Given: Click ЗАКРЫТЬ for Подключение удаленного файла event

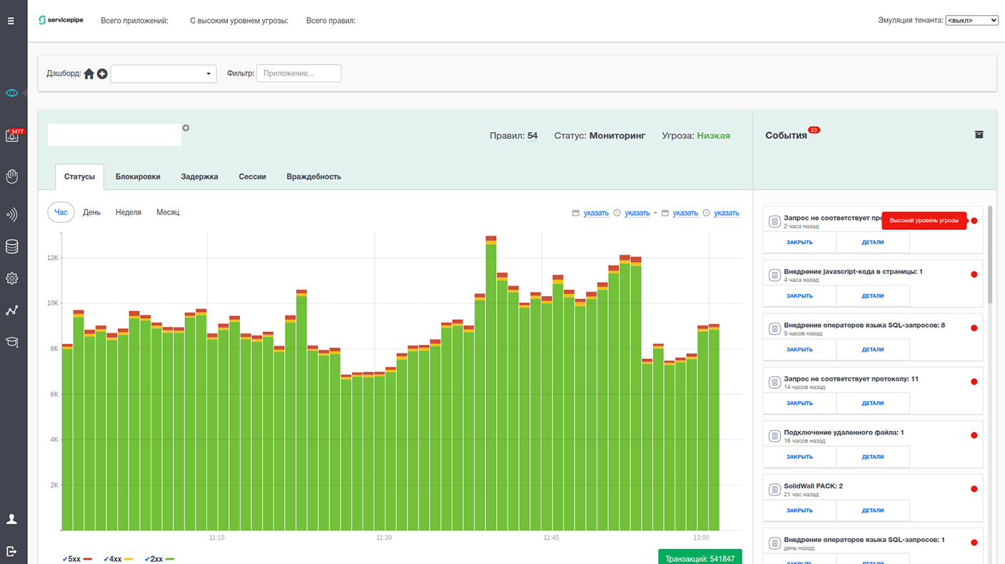Looking at the screenshot, I should [799, 457].
